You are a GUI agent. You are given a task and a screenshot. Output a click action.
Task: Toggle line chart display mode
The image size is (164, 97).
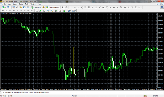[x=44, y=11]
